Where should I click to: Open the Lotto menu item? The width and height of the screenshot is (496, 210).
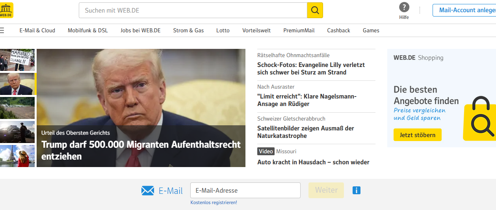[x=223, y=30]
